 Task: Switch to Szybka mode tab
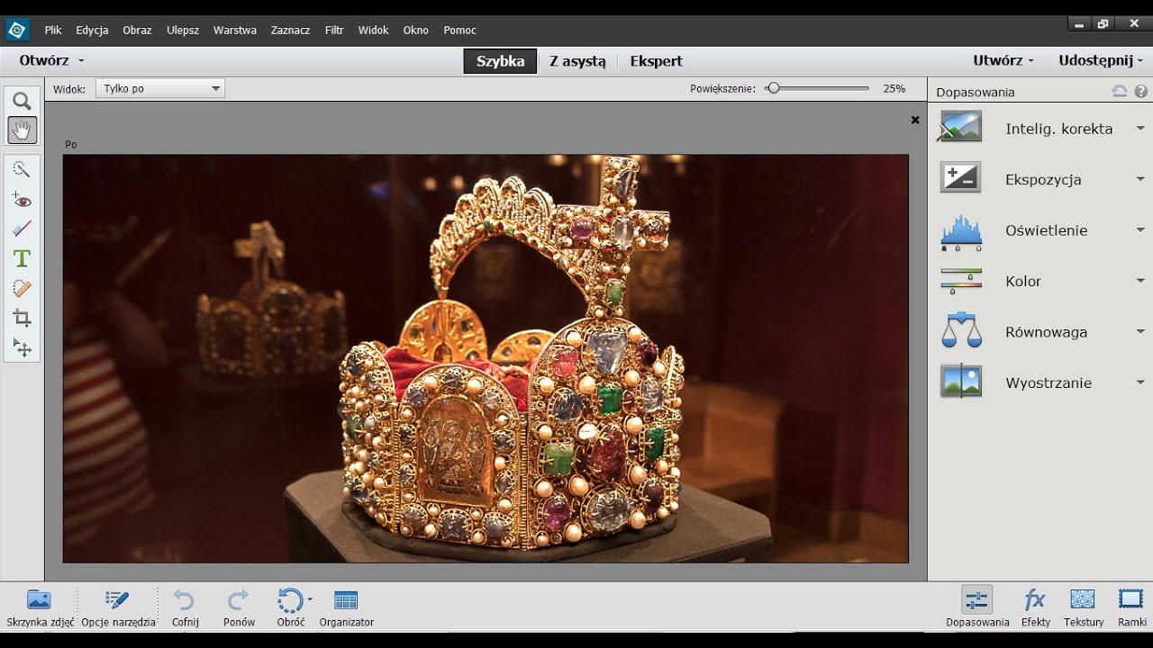click(x=500, y=61)
